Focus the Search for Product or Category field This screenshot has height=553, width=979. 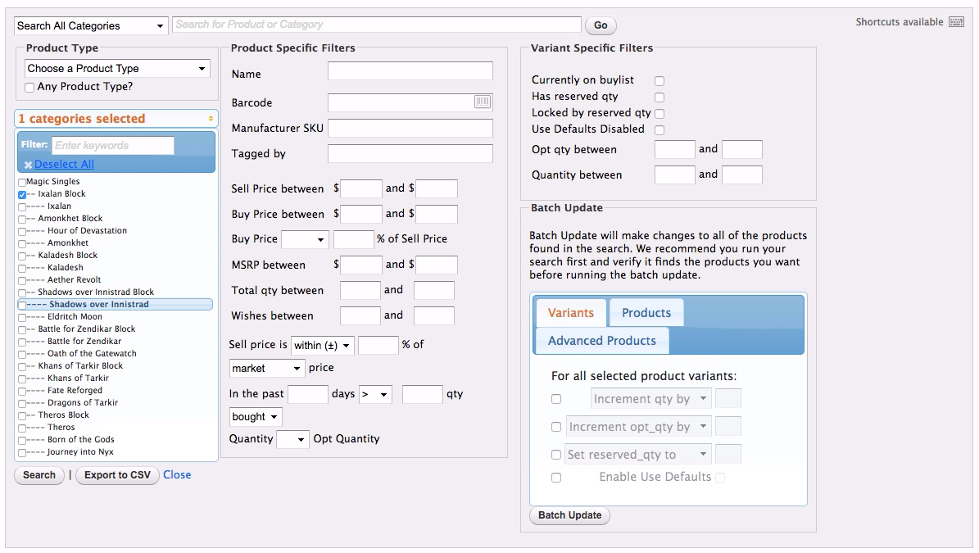(377, 25)
